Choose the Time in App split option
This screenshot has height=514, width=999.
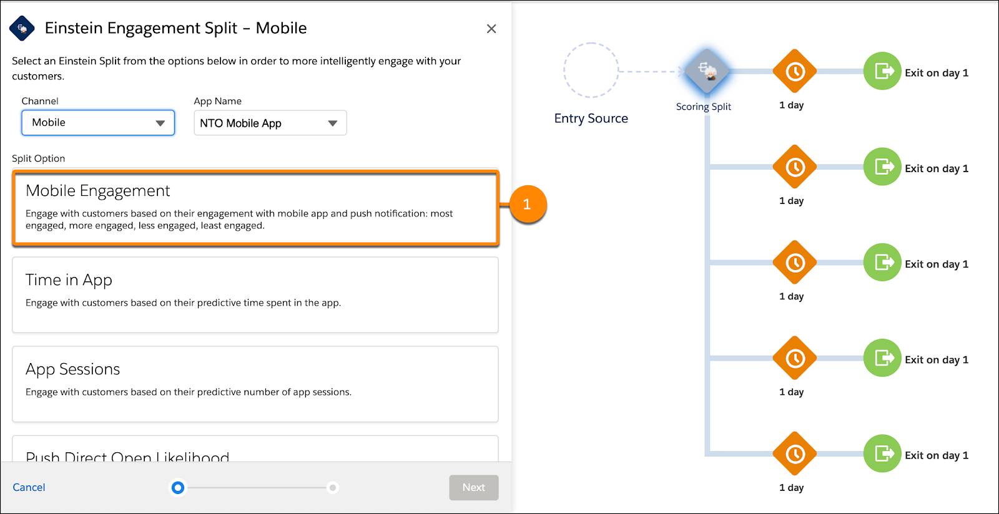pyautogui.click(x=255, y=295)
